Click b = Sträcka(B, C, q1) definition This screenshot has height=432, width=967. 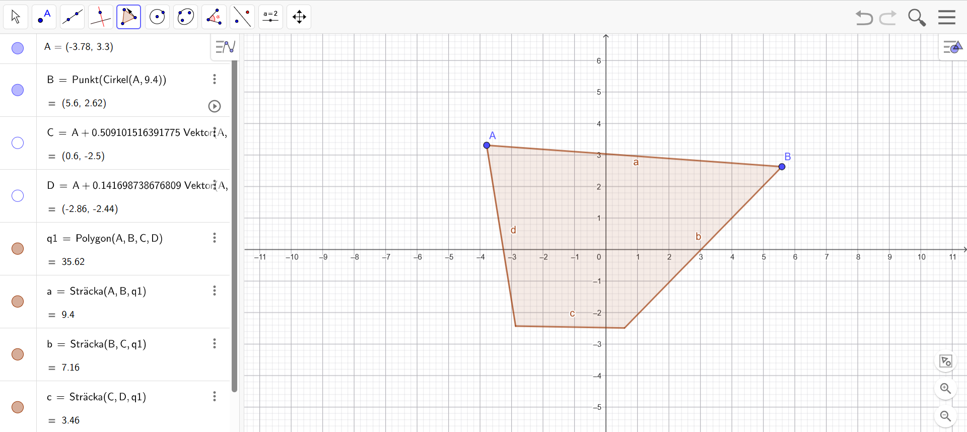coord(97,344)
